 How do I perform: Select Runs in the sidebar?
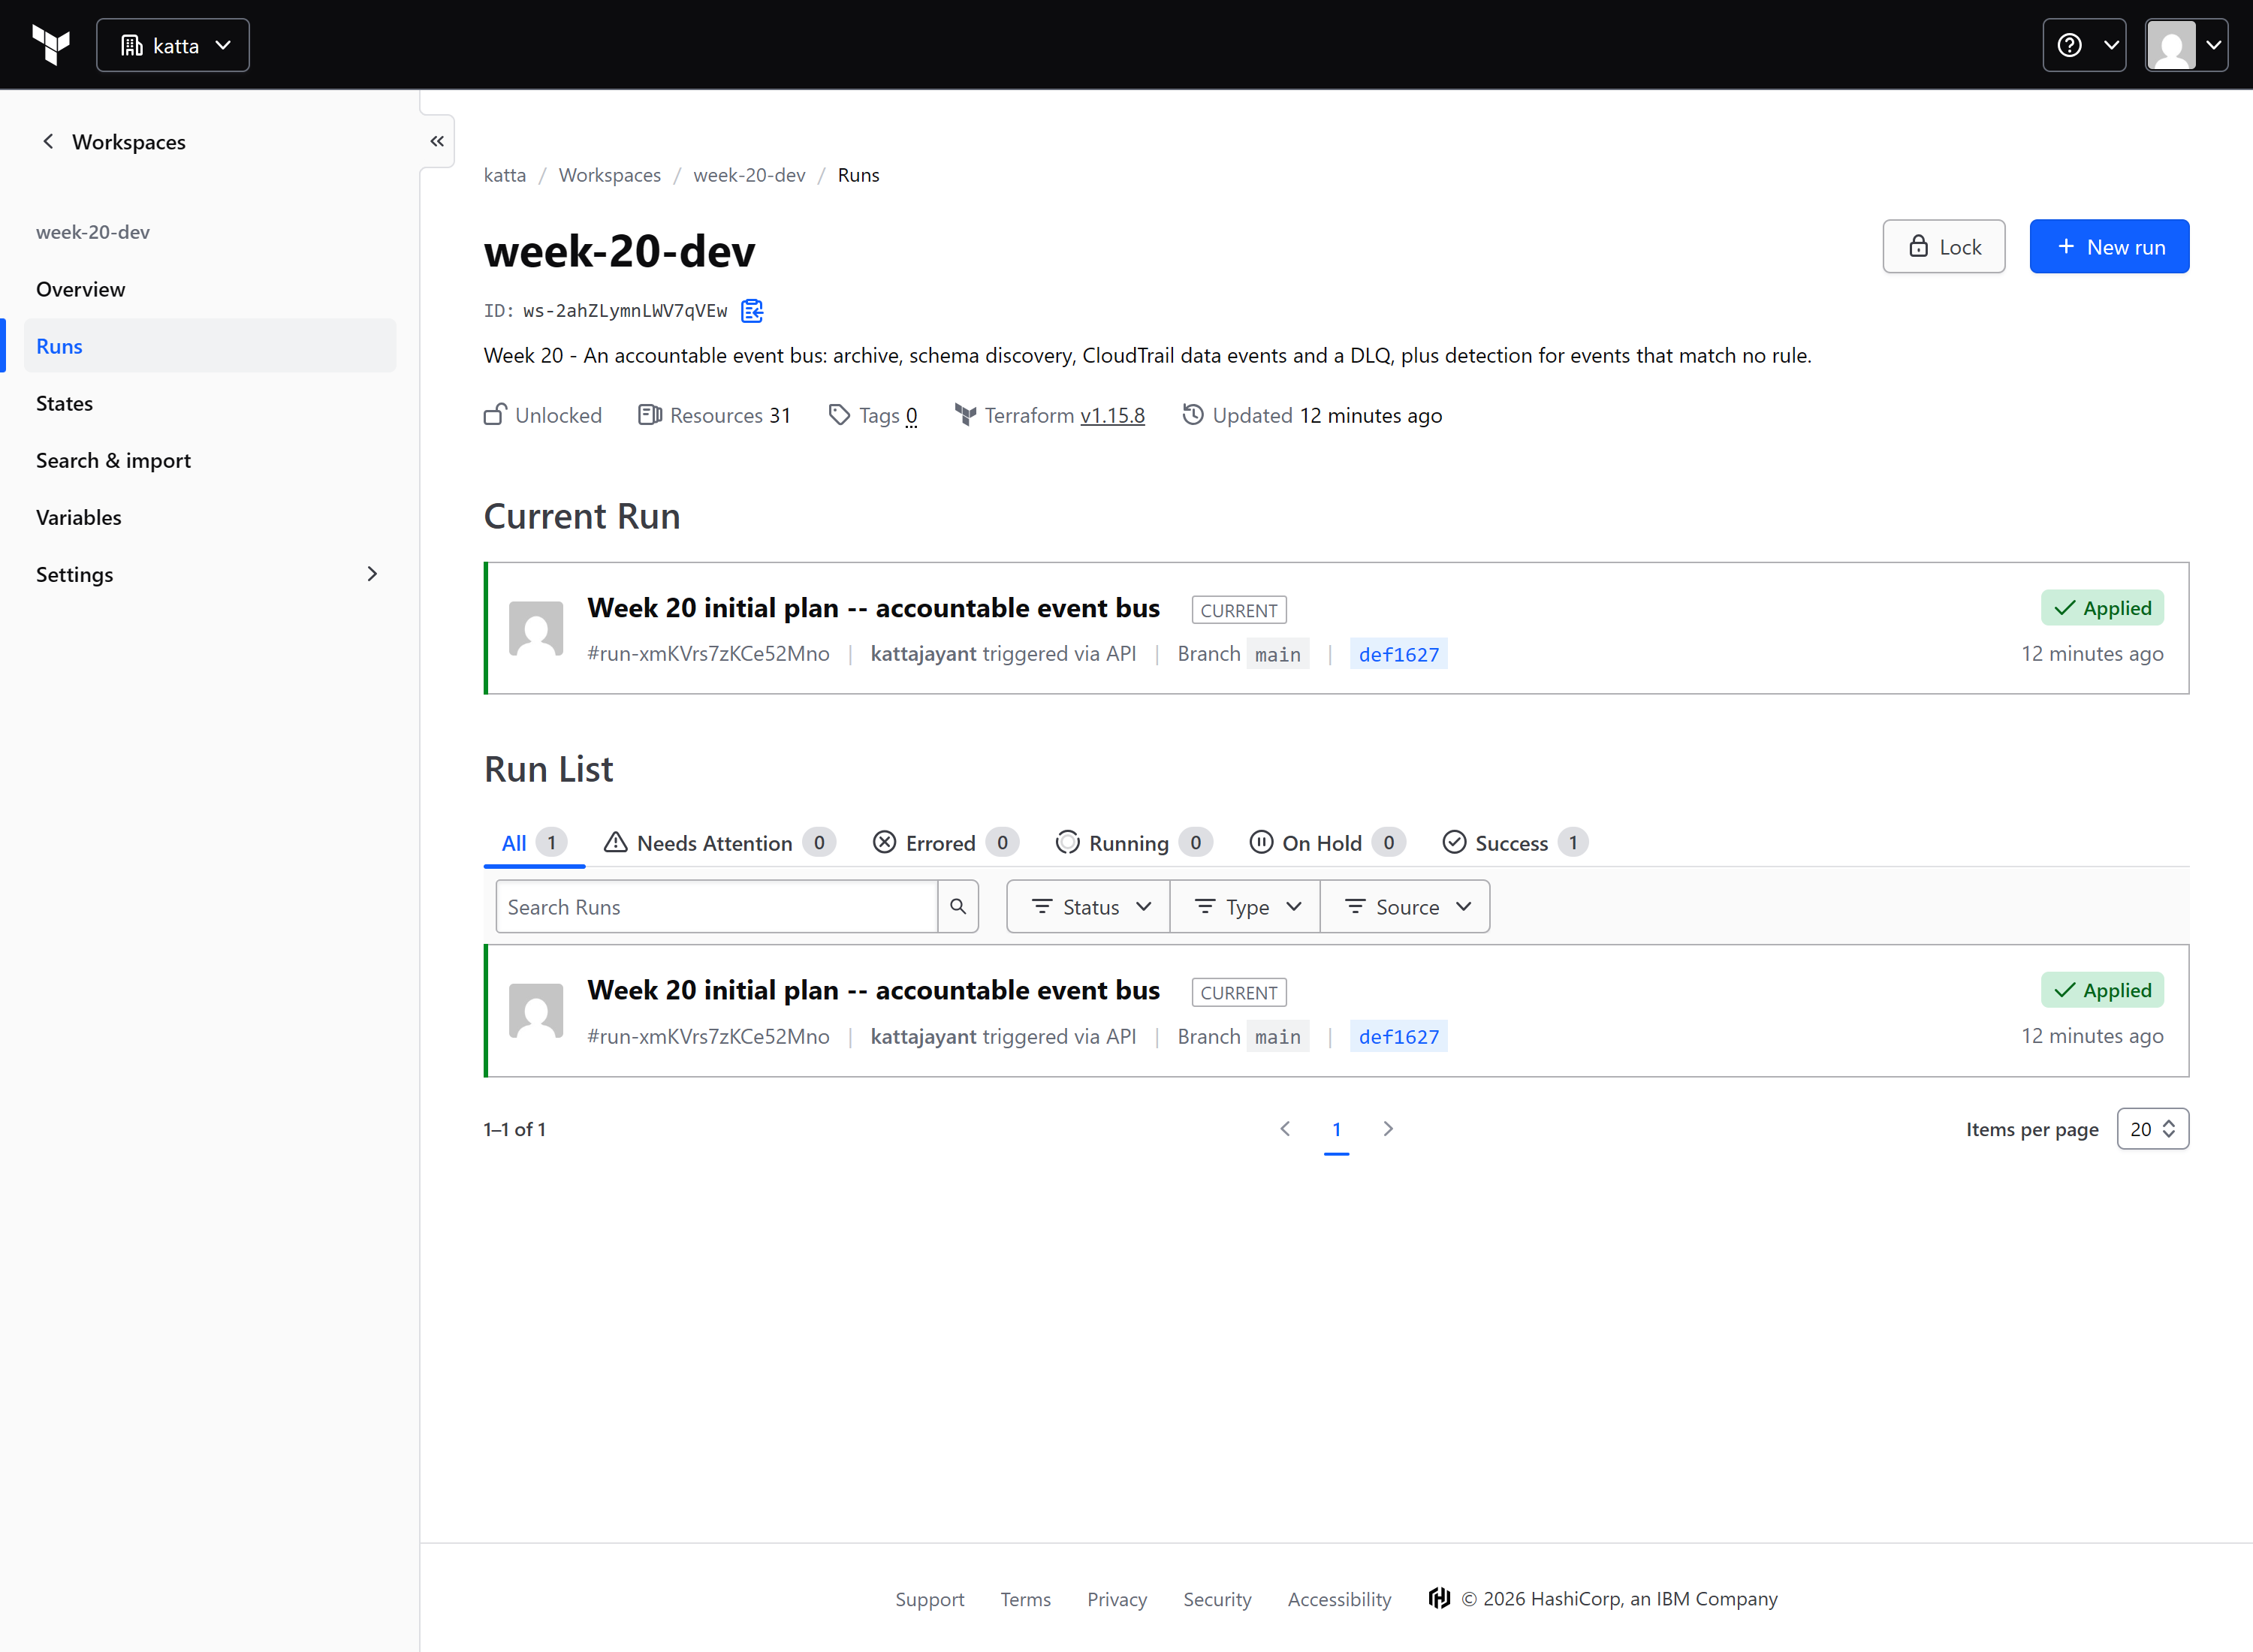tap(210, 346)
